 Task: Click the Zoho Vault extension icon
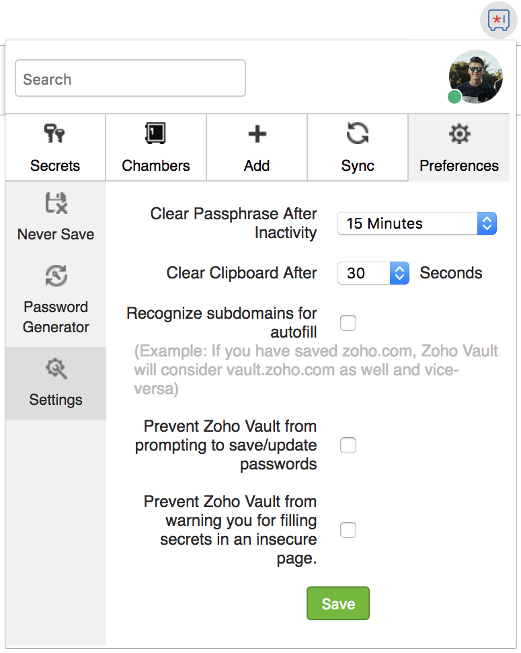click(498, 20)
